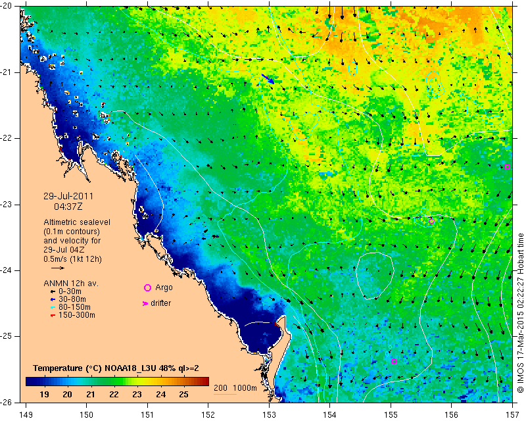The image size is (526, 421).
Task: Click the magenta drifter legend marker
Action: [145, 303]
